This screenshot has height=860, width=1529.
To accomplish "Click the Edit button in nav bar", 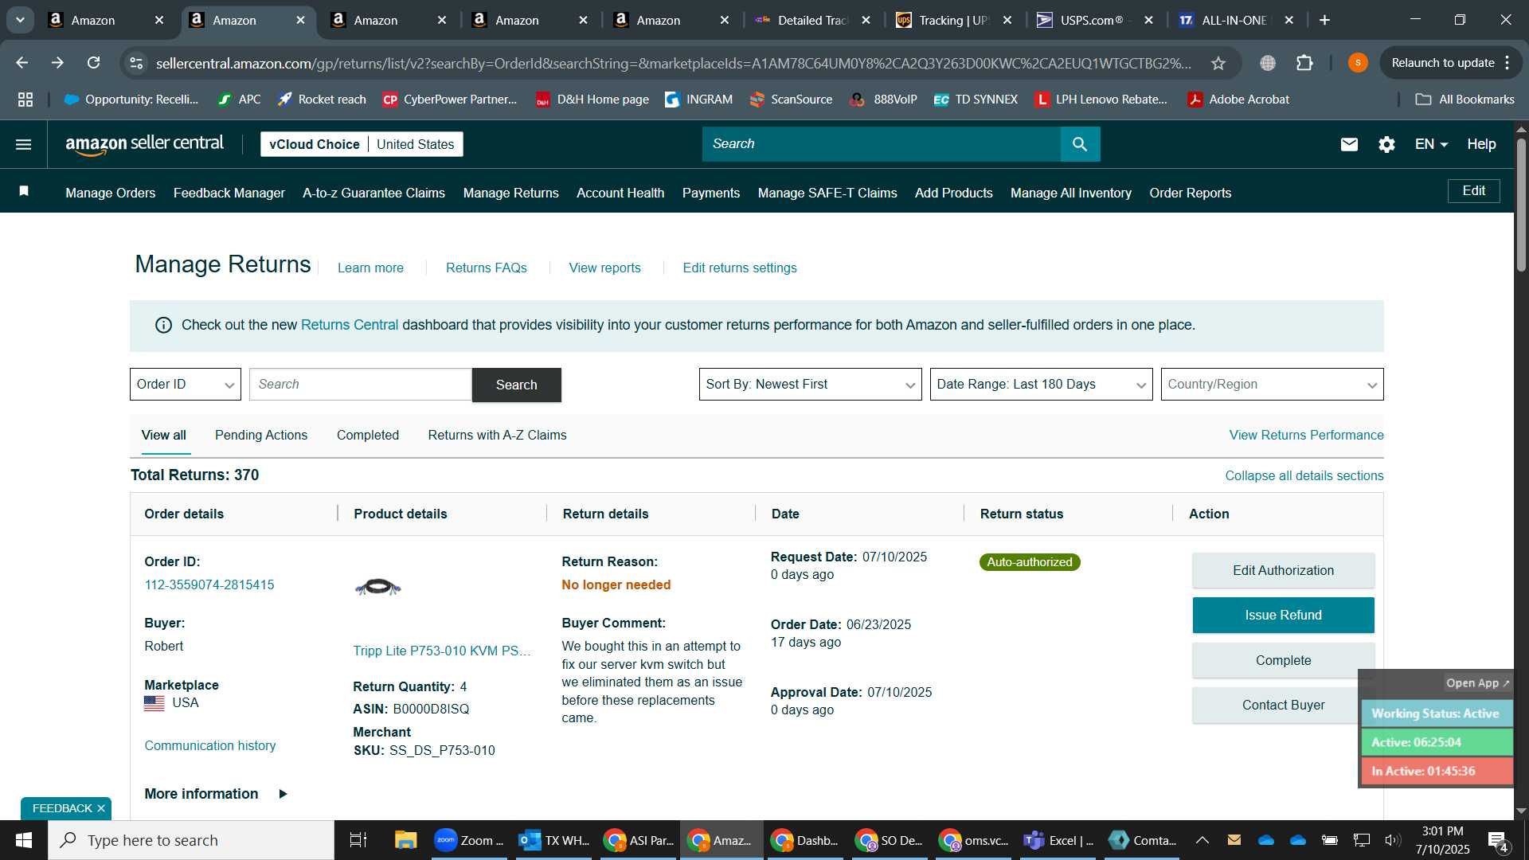I will click(x=1473, y=191).
